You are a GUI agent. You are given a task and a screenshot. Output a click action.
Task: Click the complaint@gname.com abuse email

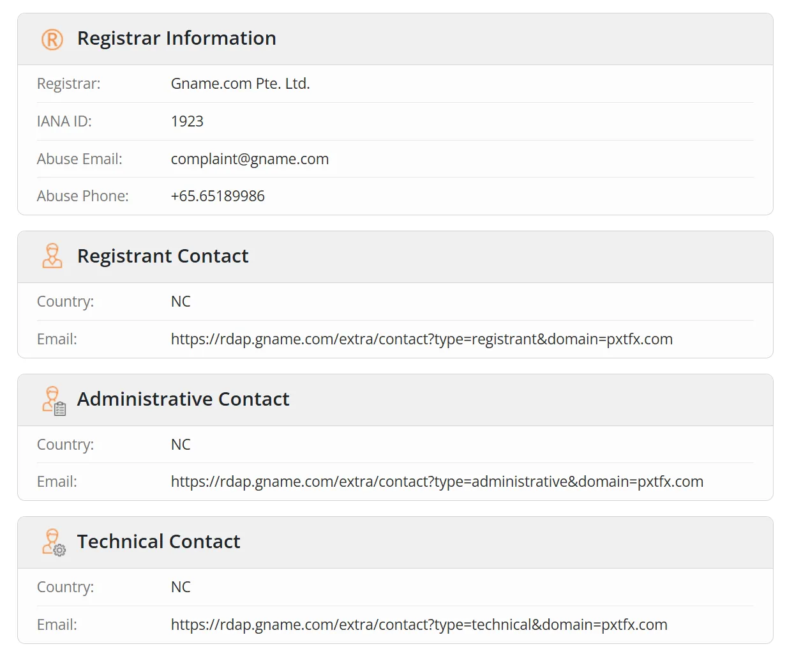tap(250, 159)
